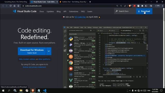Viewport: 165px width, 93px height.
Task: Bookmark this page using the bookmark icon
Action: click(x=18, y=6)
